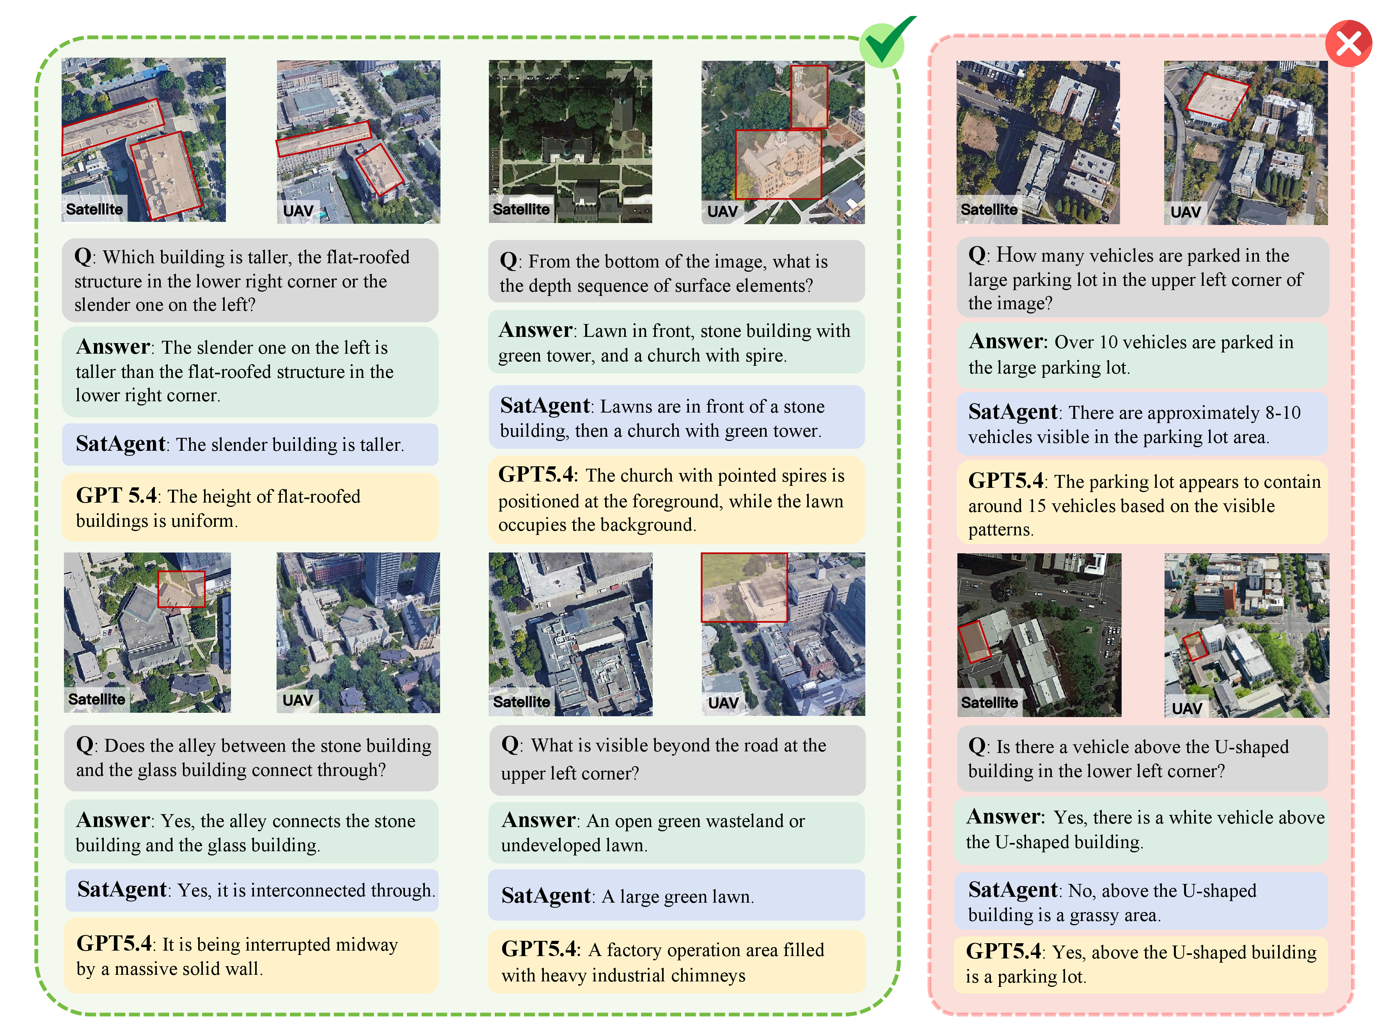1392x1036 pixels.
Task: Select SatAgent reply 'The slender building is taller.'
Action: [250, 444]
